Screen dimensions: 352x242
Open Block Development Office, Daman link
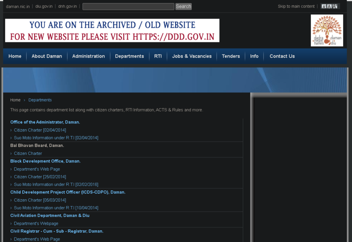pos(45,161)
